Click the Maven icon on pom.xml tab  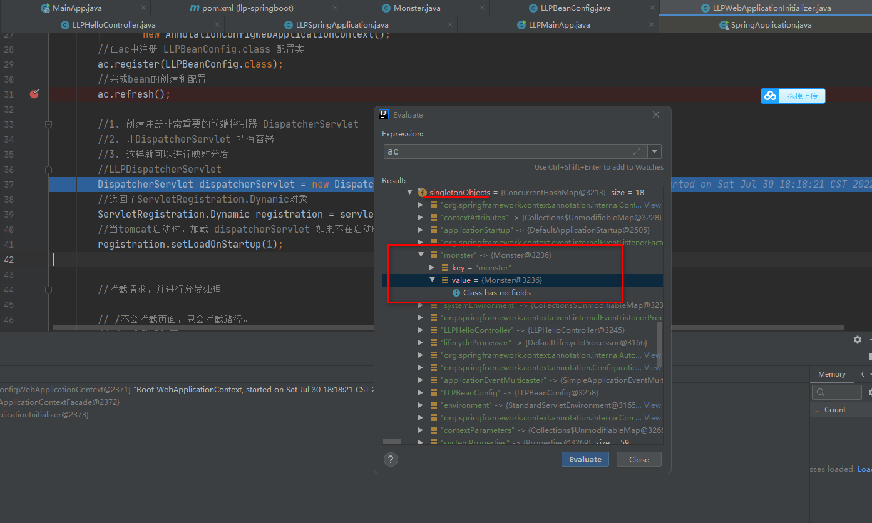[x=194, y=8]
